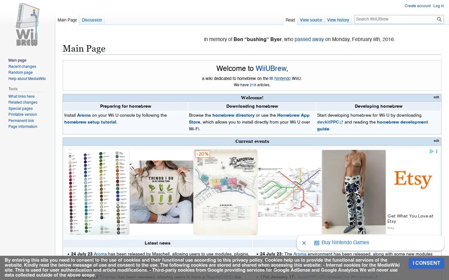Image resolution: width=449 pixels, height=280 pixels.
Task: Open Recent changes in the sidebar
Action: pyautogui.click(x=22, y=67)
